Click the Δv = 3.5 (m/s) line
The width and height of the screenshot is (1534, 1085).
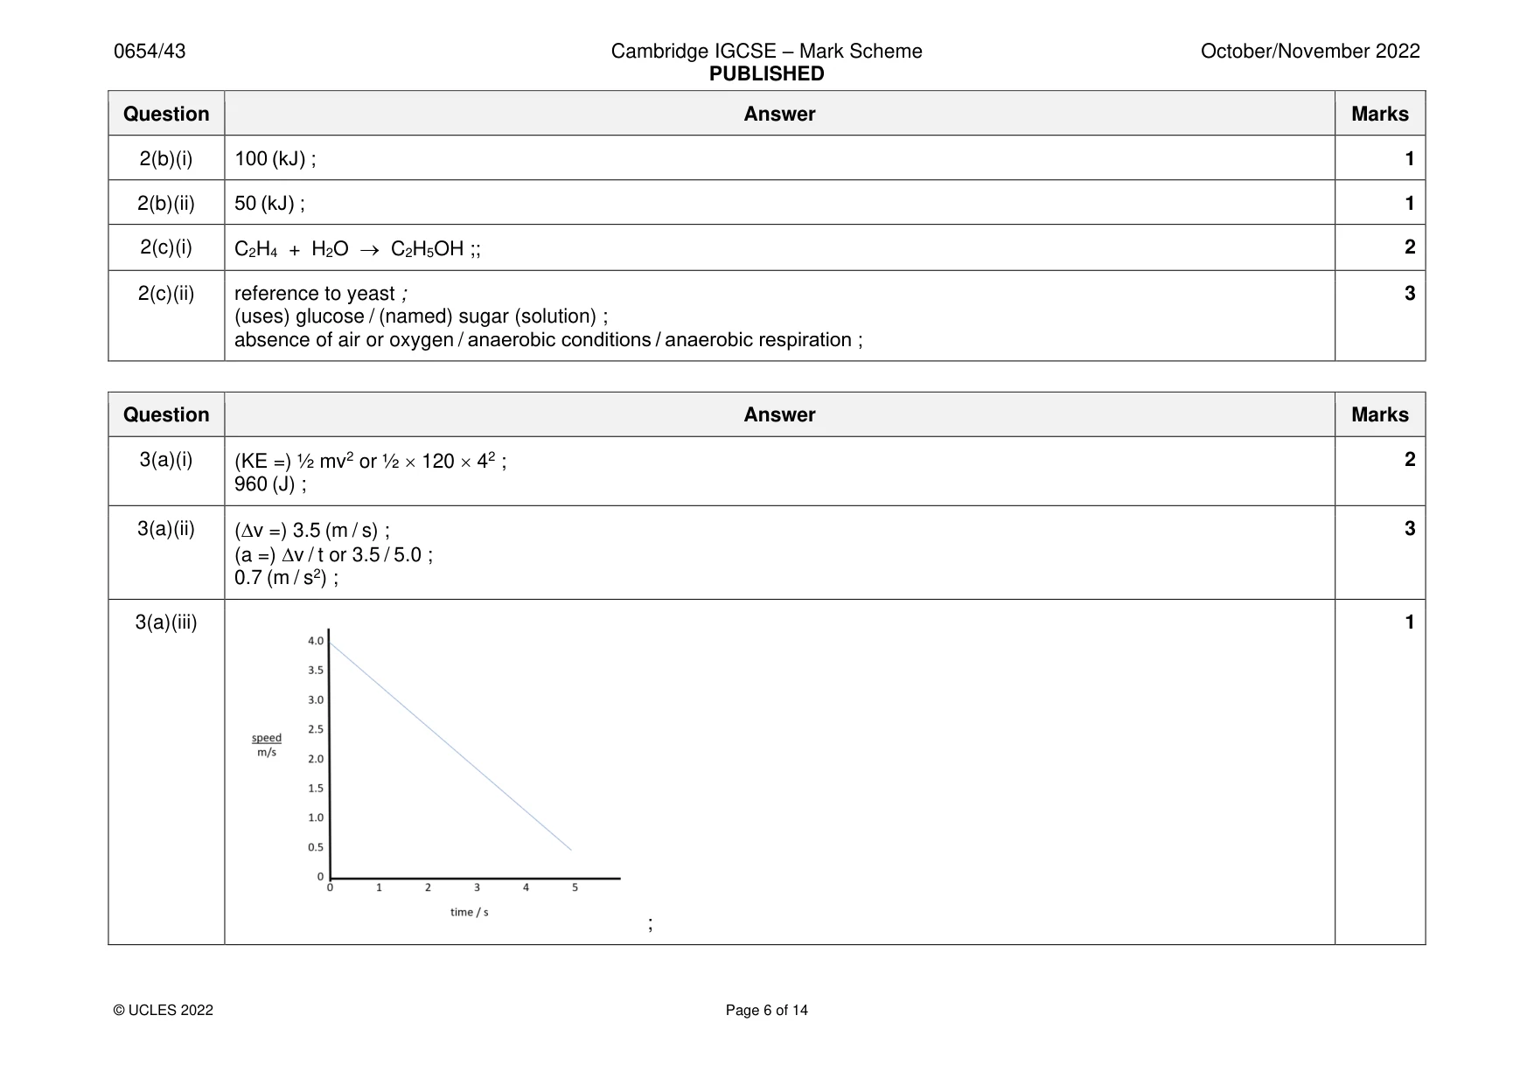(311, 531)
